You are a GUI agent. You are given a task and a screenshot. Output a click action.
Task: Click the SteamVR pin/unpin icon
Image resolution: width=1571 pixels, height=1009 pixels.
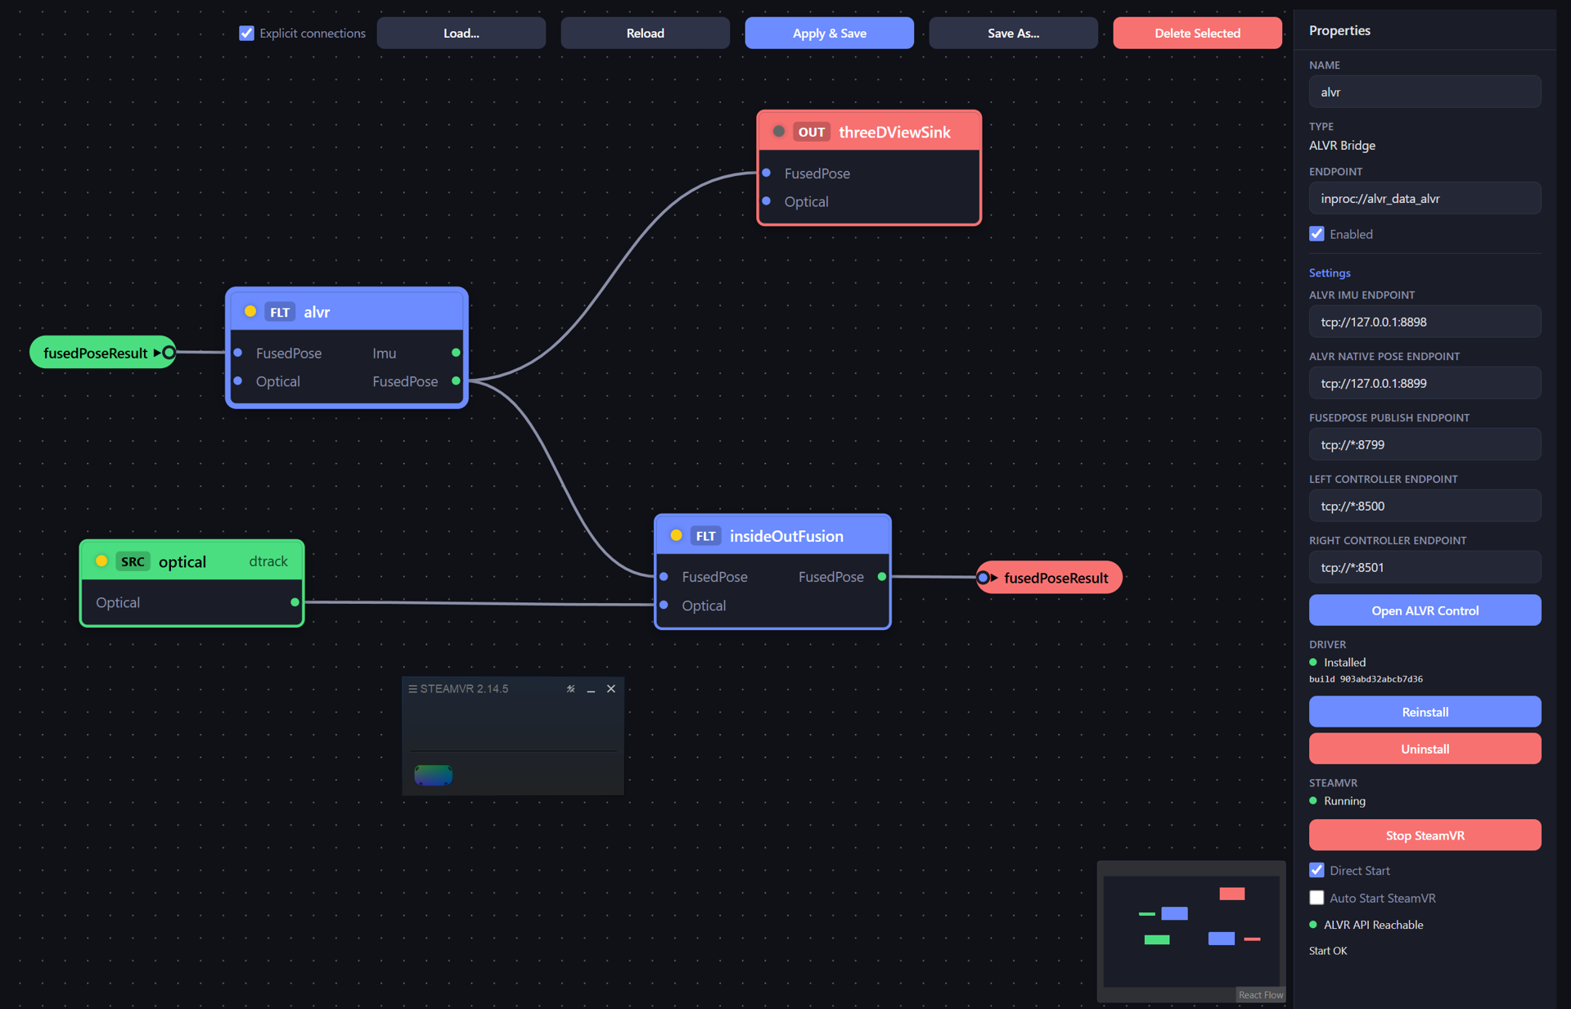[571, 689]
